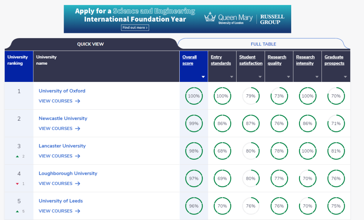Screen dimensions: 364x220
Task: Click Lancaster's 81% graduate prospects ring
Action: pyautogui.click(x=336, y=151)
